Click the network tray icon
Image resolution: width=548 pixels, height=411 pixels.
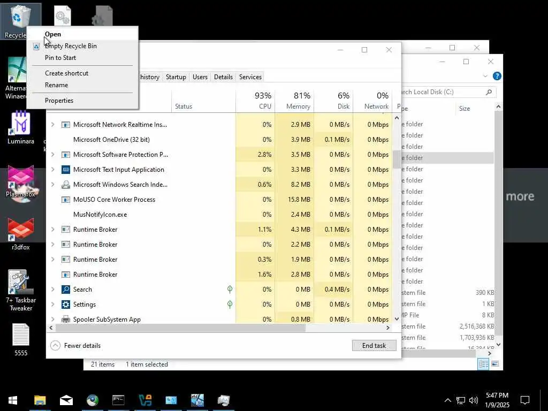[461, 400]
